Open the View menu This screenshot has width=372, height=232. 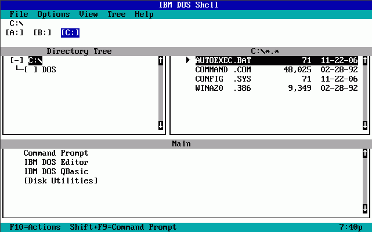[88, 14]
